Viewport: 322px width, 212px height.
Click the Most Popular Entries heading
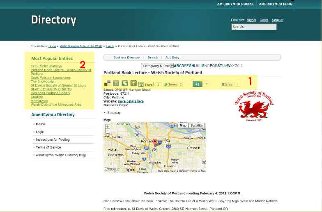tap(52, 58)
